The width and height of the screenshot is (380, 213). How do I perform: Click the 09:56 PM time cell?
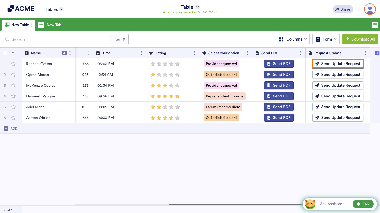[120, 96]
